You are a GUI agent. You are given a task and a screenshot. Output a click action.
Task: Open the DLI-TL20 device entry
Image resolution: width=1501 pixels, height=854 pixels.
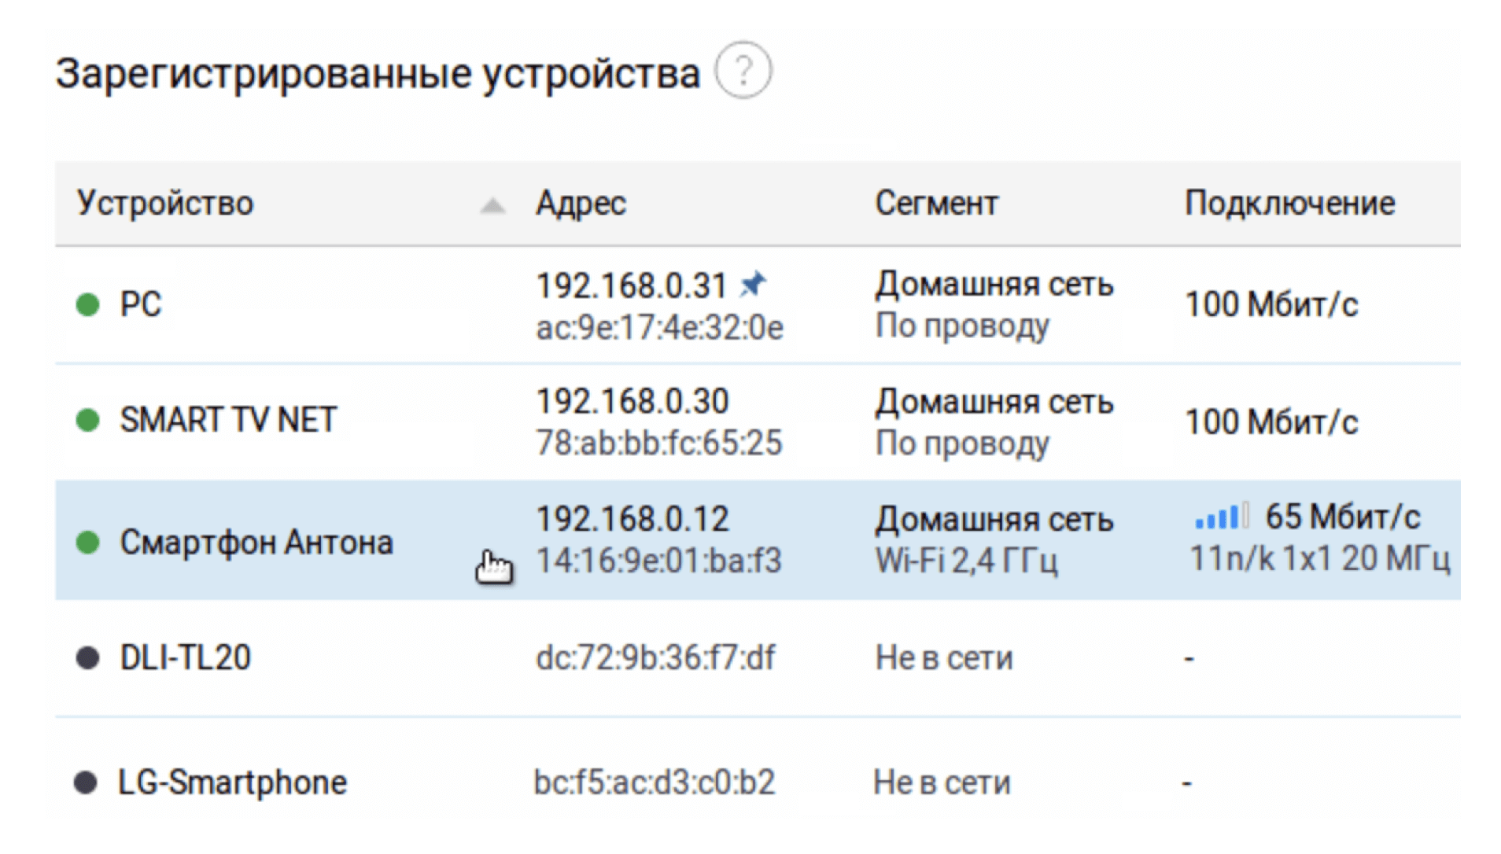(x=186, y=657)
